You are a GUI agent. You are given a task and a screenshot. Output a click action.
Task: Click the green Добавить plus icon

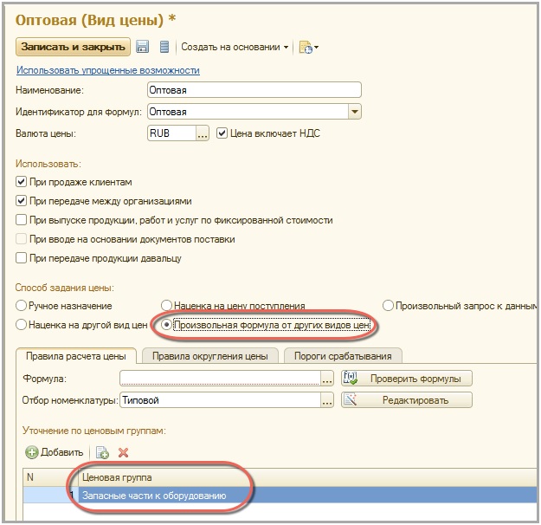point(33,452)
